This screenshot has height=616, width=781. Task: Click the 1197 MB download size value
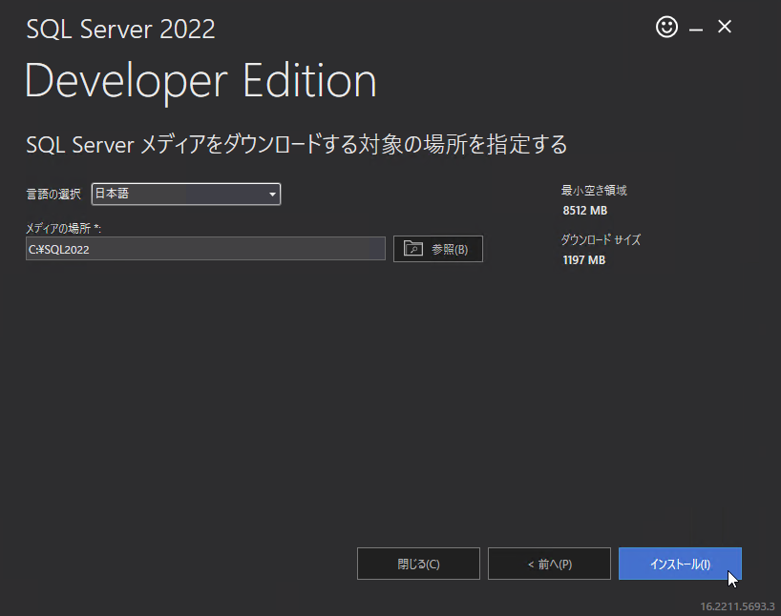tap(583, 259)
